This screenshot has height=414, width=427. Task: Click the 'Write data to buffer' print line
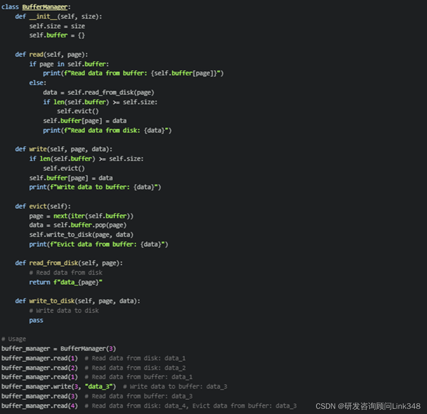pyautogui.click(x=95, y=187)
